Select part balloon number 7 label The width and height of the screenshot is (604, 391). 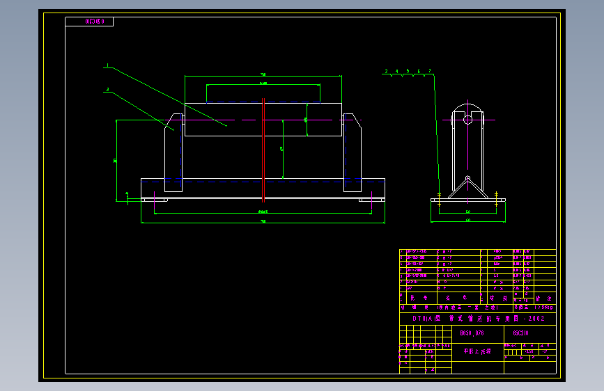click(430, 71)
